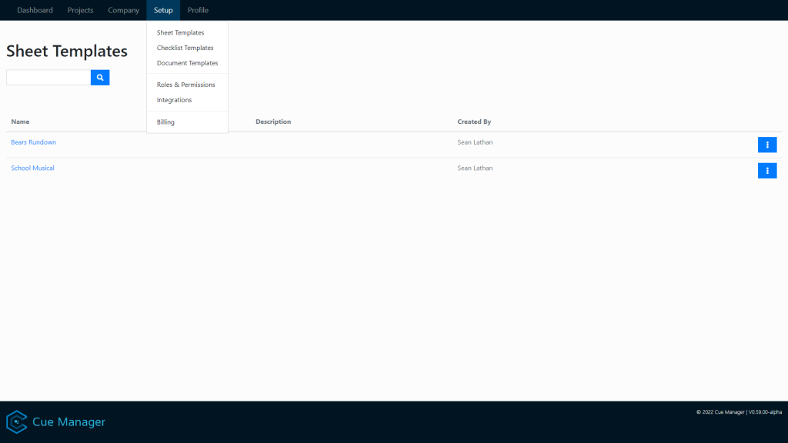Open the Bears Rundown template
788x443 pixels.
pyautogui.click(x=33, y=142)
